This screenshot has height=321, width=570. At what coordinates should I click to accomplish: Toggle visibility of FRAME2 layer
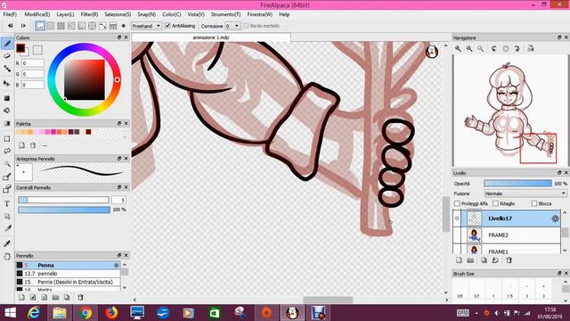coord(457,235)
